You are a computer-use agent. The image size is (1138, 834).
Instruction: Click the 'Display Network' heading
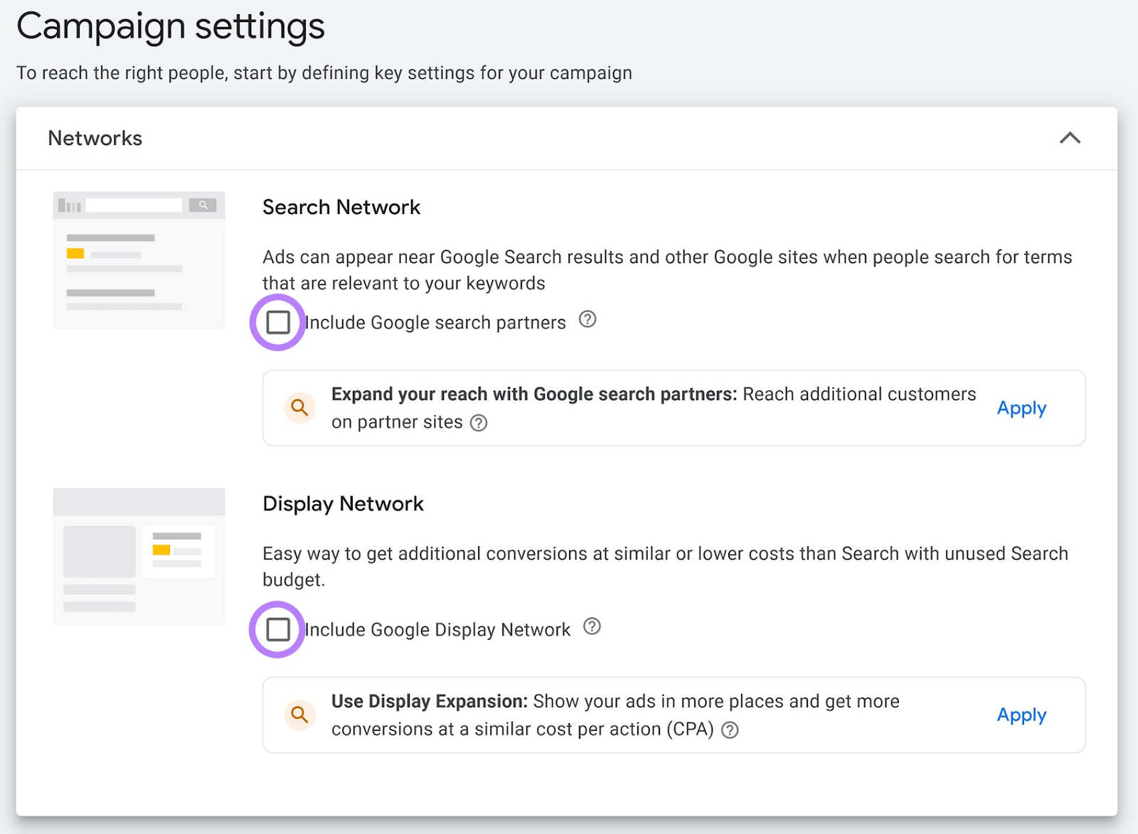tap(343, 503)
